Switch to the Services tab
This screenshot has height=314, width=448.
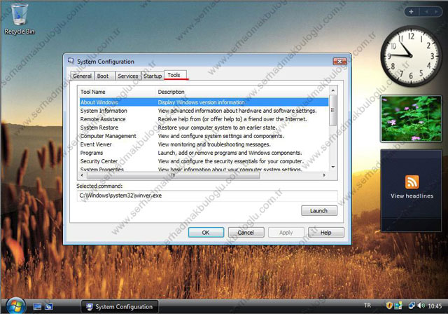tap(127, 76)
